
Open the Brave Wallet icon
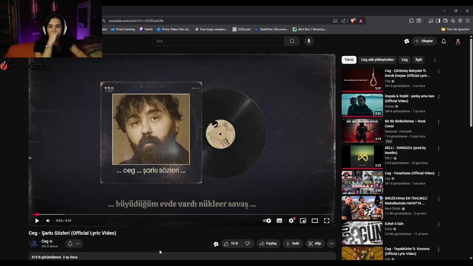445,21
